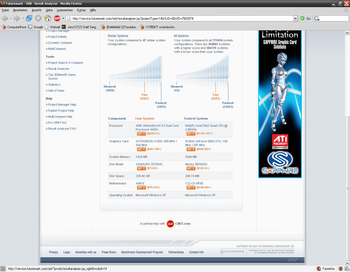350x272 pixels.
Task: Open the Hilfe menu
Action: click(93, 10)
